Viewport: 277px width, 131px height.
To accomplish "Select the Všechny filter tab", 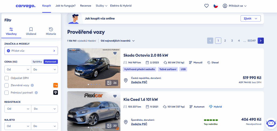I will pos(11,32).
